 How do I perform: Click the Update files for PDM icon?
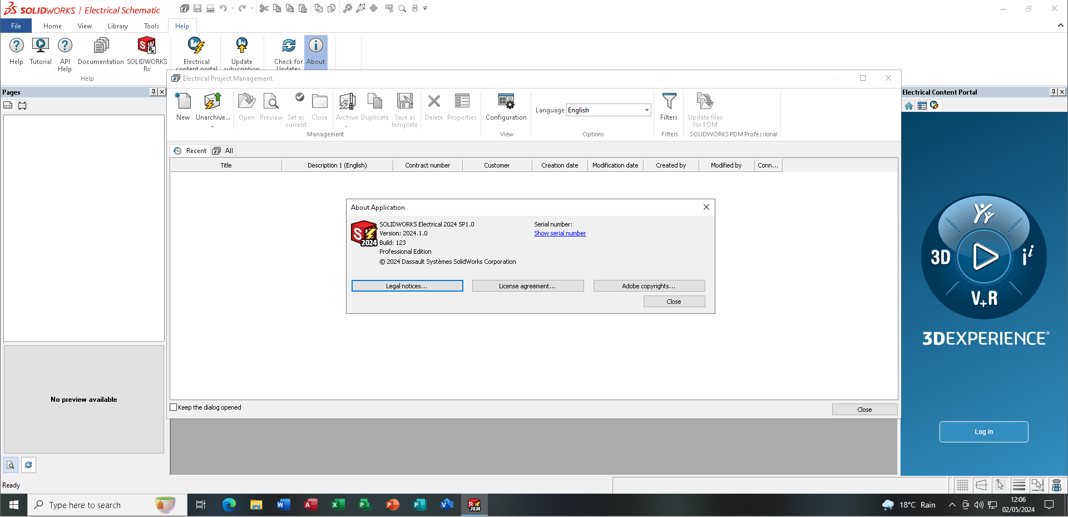coord(705,101)
